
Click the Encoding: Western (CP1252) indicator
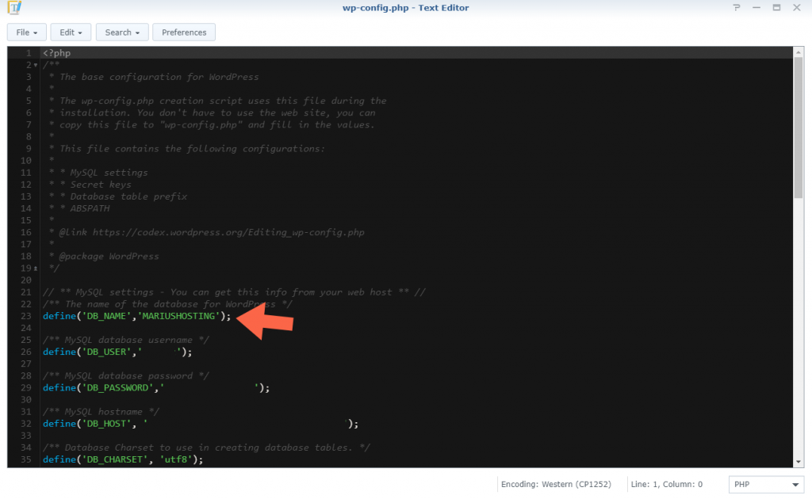[x=557, y=484]
